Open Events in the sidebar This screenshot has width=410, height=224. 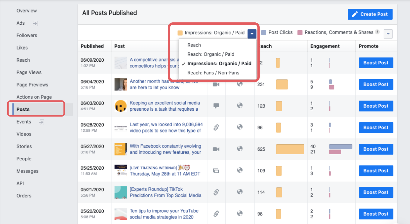pos(24,122)
